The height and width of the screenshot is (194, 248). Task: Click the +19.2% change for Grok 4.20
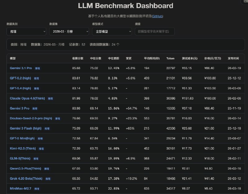click(131, 179)
